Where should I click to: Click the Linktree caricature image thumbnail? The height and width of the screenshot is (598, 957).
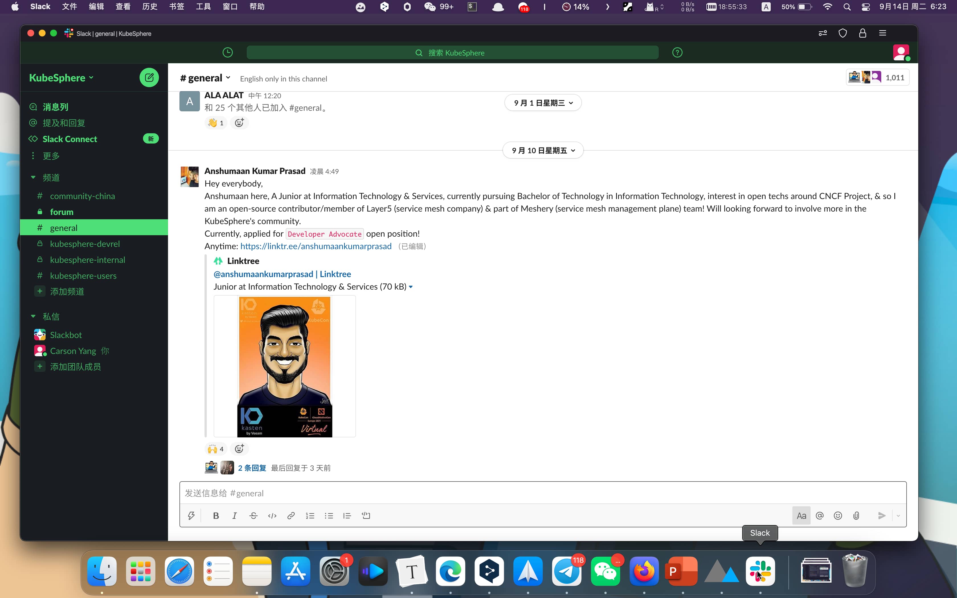click(285, 366)
